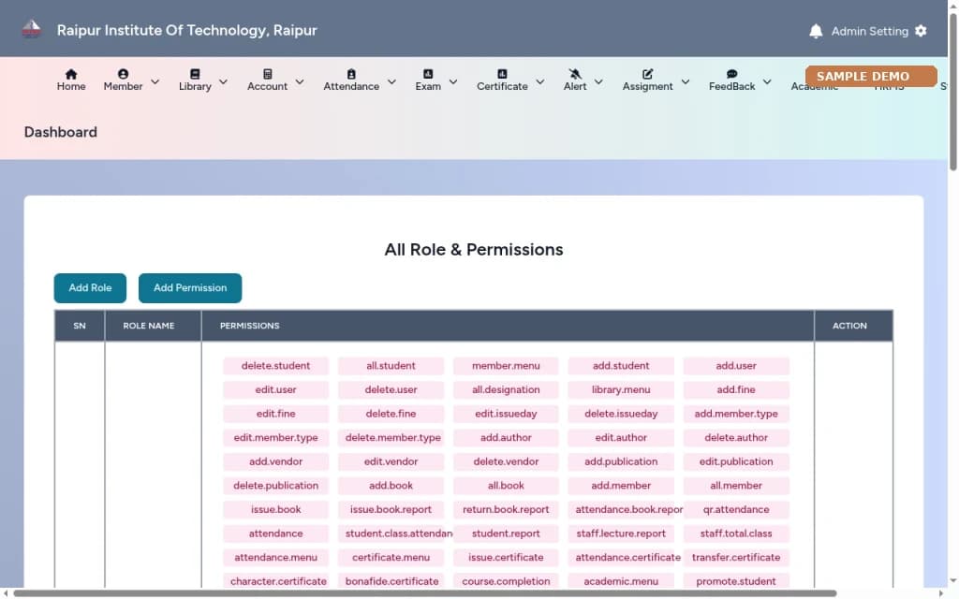This screenshot has width=959, height=599.
Task: Click the edit.issueday permission tag
Action: point(506,414)
